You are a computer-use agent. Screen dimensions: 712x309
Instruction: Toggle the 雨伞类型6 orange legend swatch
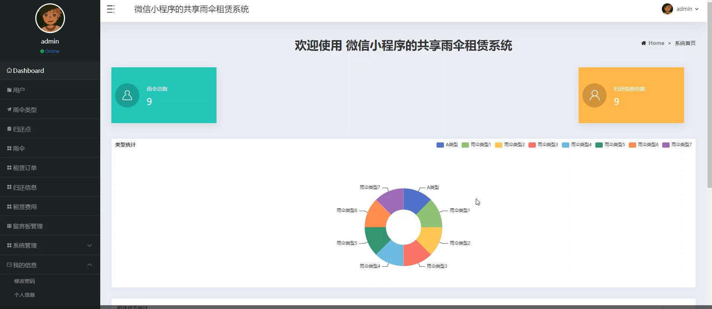coord(633,145)
